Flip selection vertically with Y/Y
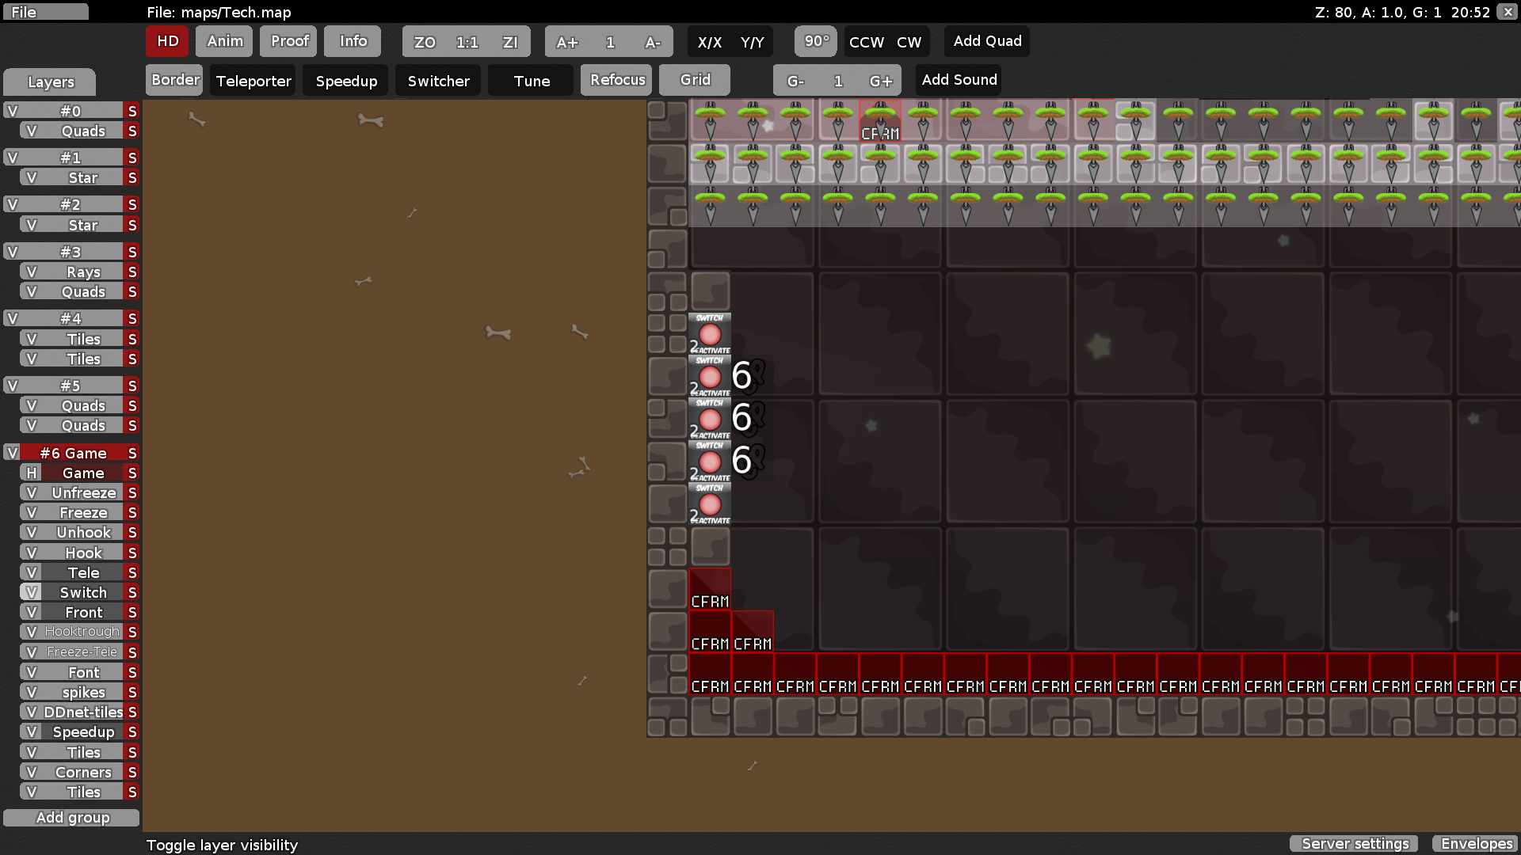Viewport: 1521px width, 855px height. coord(752,42)
